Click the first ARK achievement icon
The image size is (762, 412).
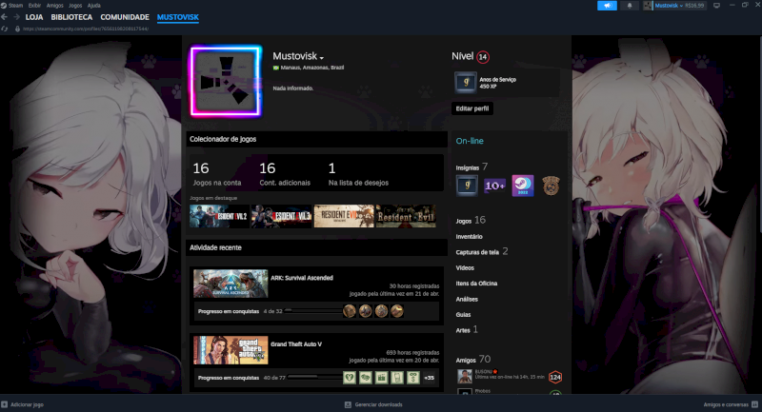(x=350, y=311)
